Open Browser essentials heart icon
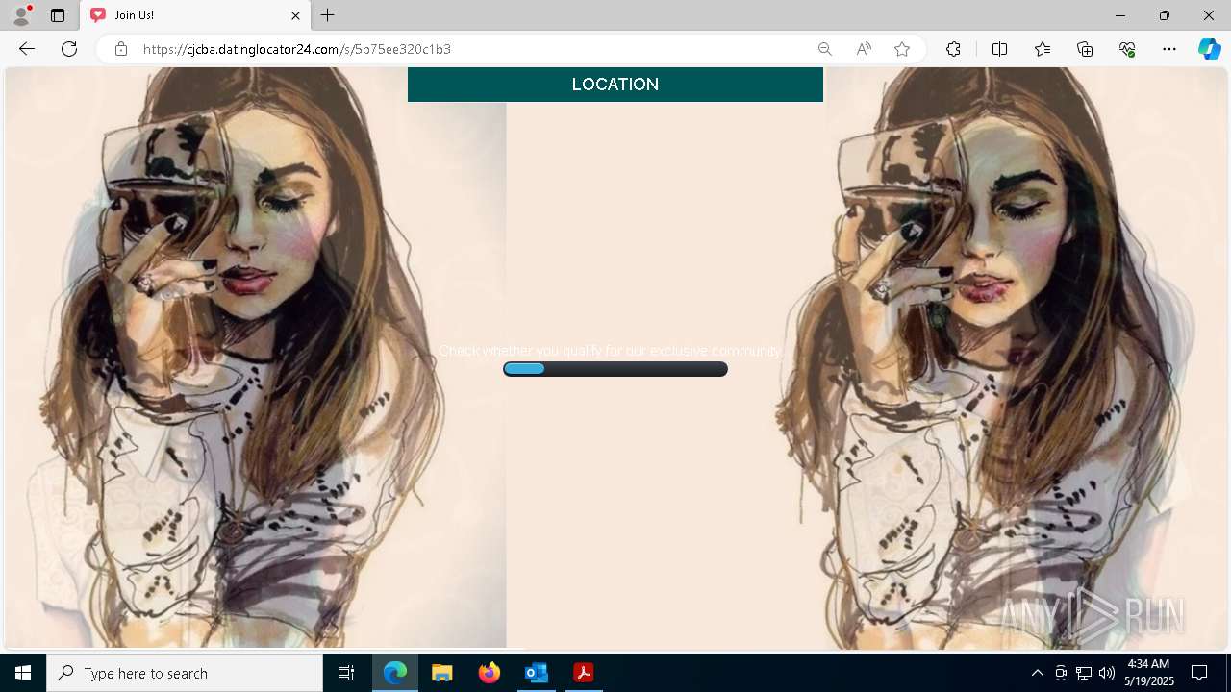The height and width of the screenshot is (692, 1231). (1127, 49)
